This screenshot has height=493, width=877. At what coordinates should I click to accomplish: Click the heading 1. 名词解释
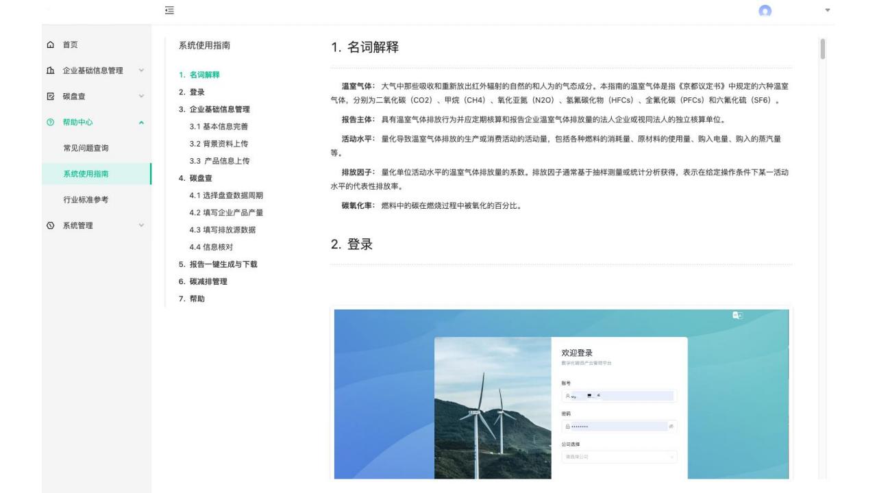[x=365, y=48]
